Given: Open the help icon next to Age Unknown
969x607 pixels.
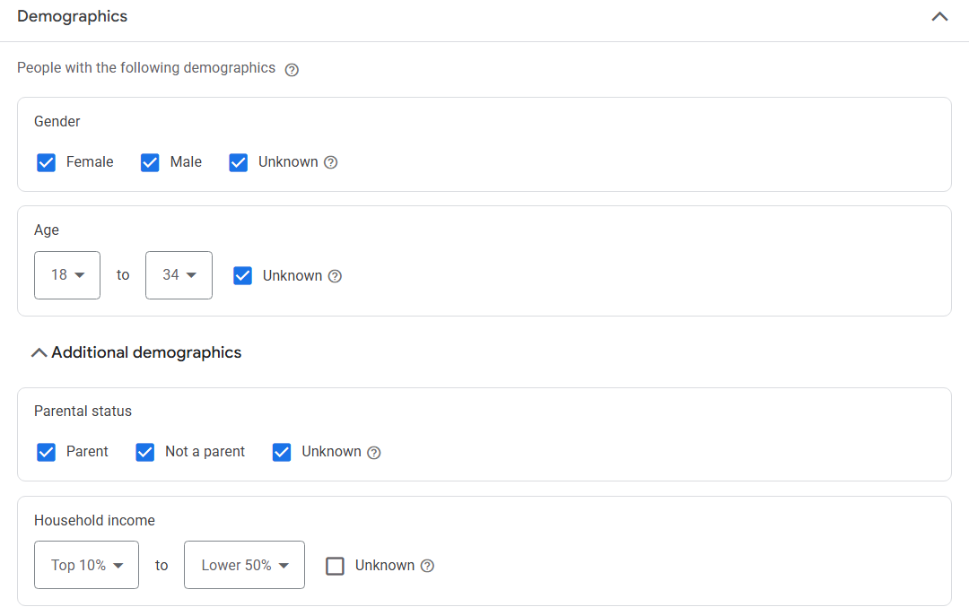Looking at the screenshot, I should point(335,276).
